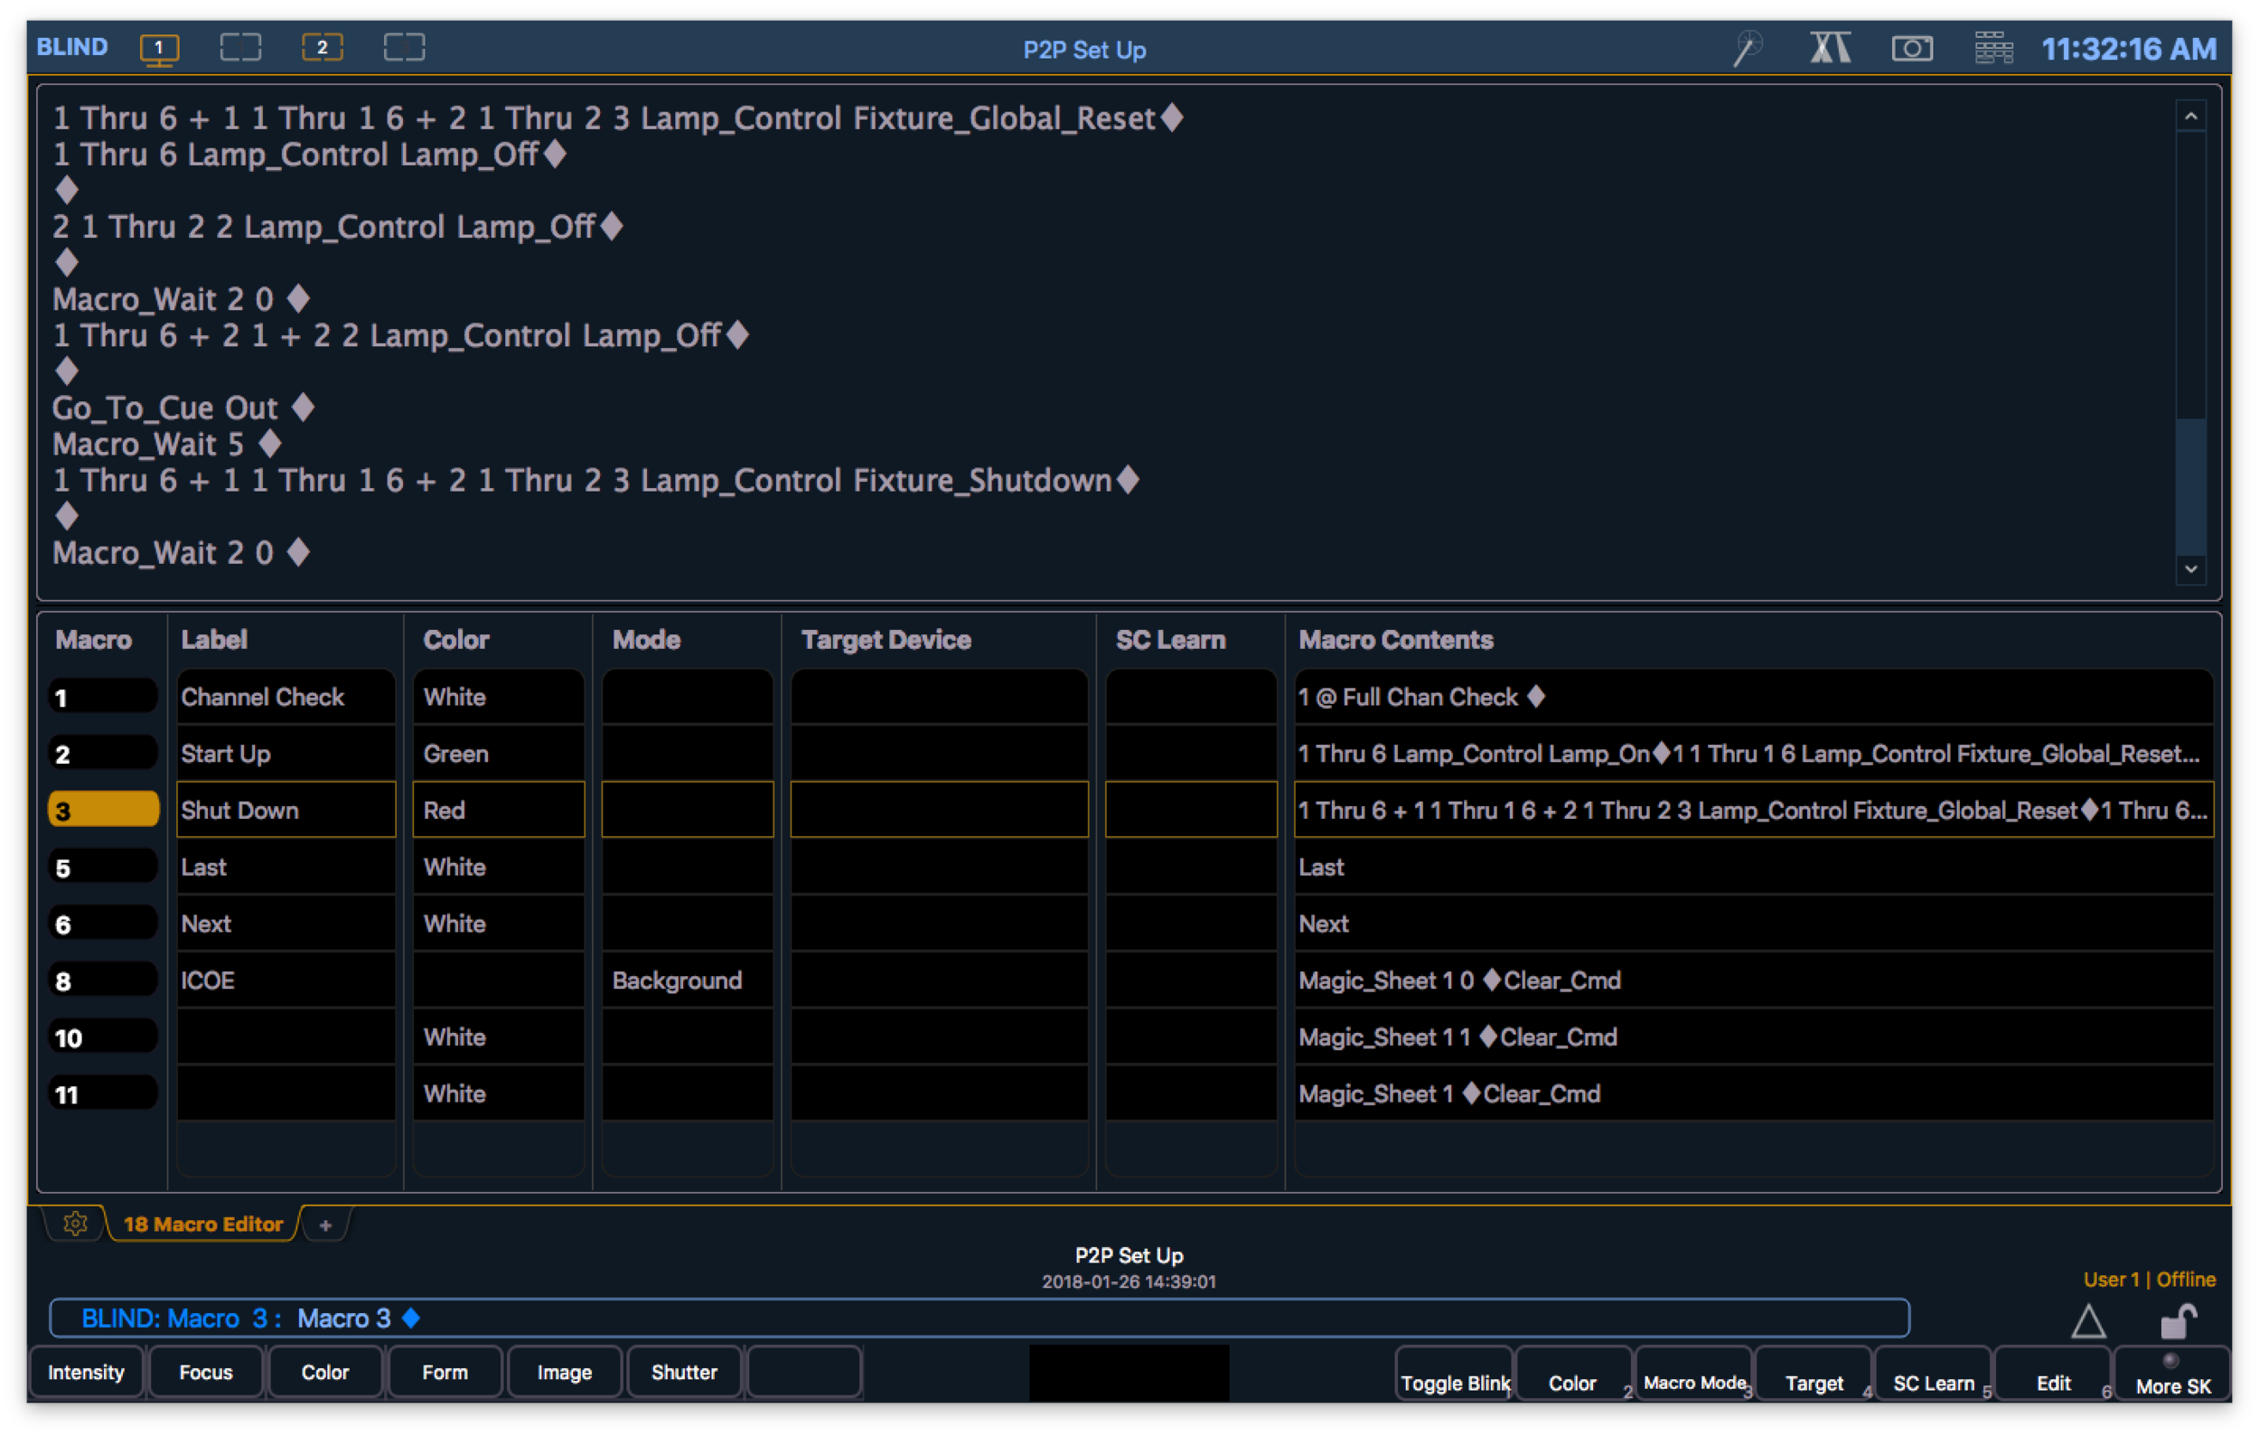
Task: Click the color picker wand icon
Action: click(x=1747, y=48)
